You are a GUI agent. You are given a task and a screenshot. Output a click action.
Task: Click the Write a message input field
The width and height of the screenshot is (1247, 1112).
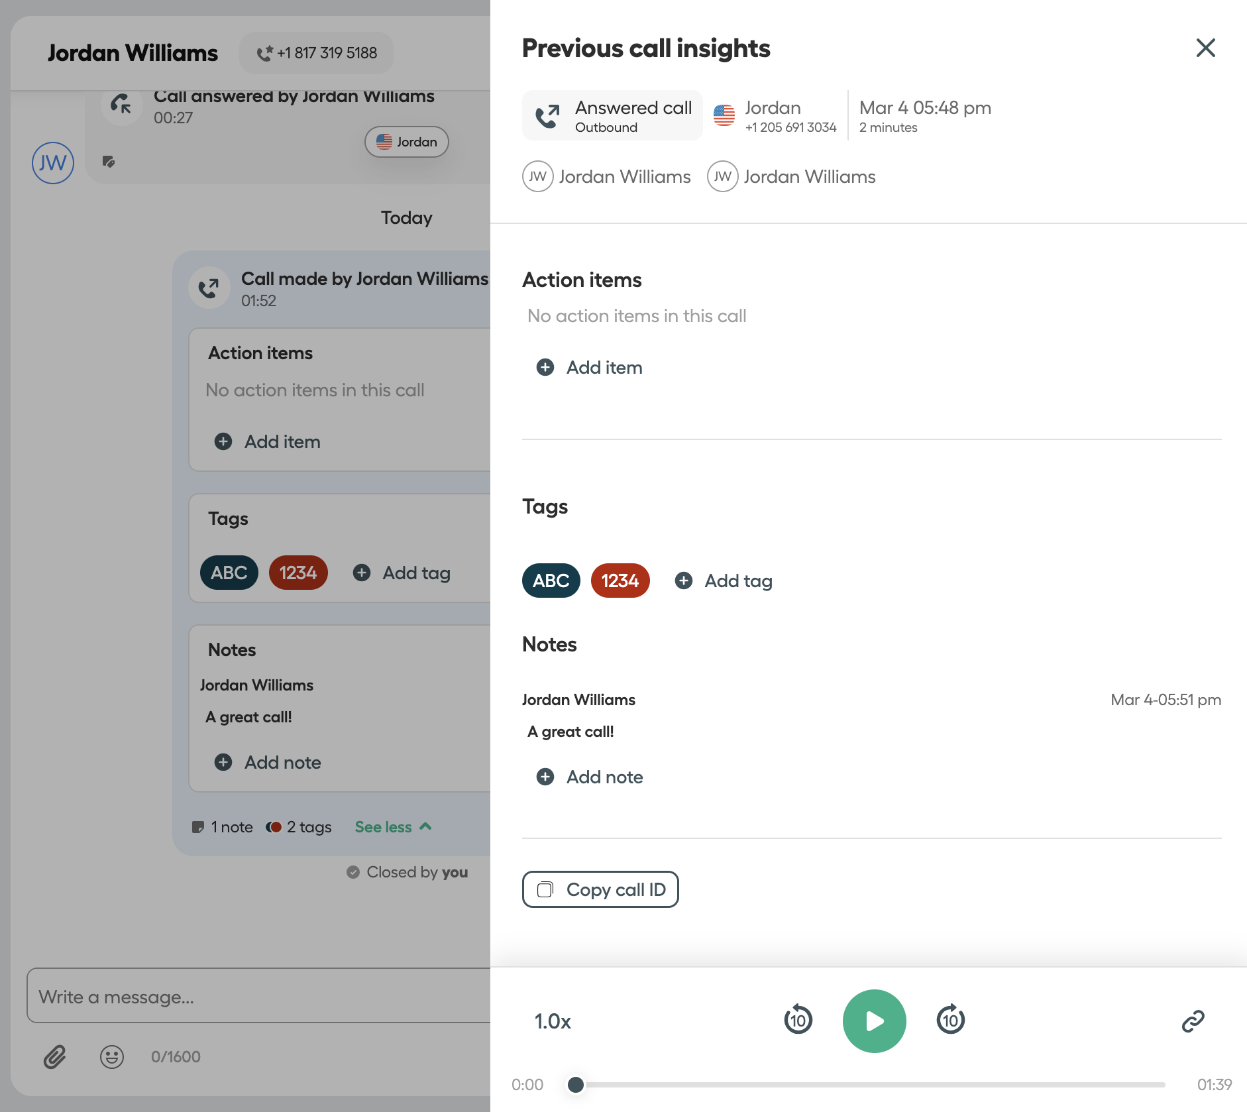click(x=258, y=996)
